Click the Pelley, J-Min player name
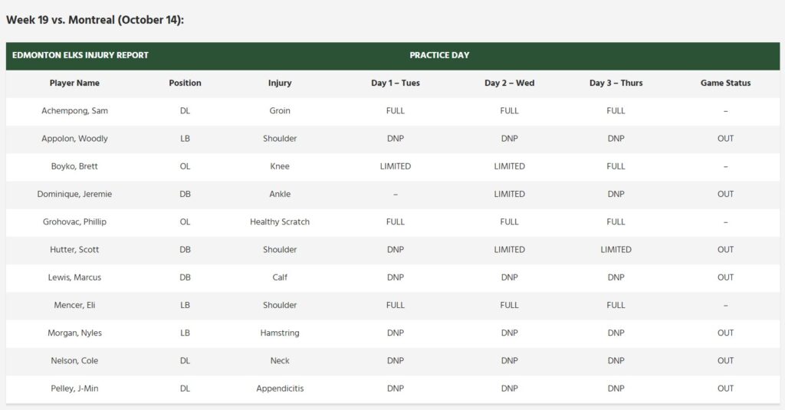 click(x=74, y=389)
